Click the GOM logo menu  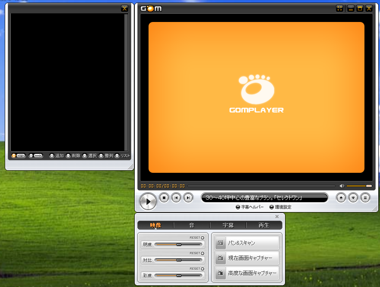point(151,9)
